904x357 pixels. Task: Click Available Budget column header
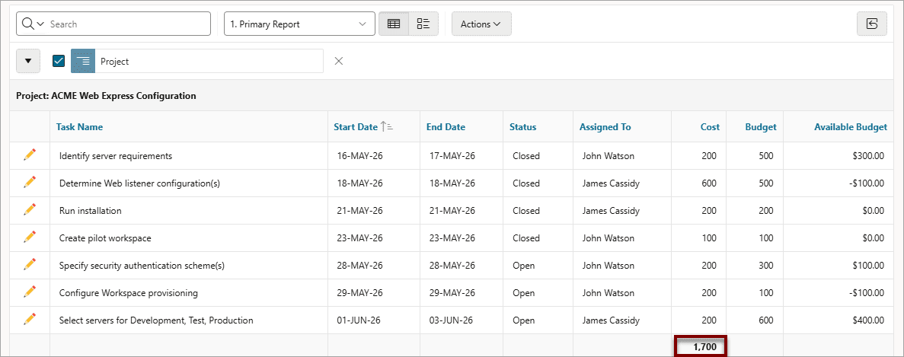[851, 127]
